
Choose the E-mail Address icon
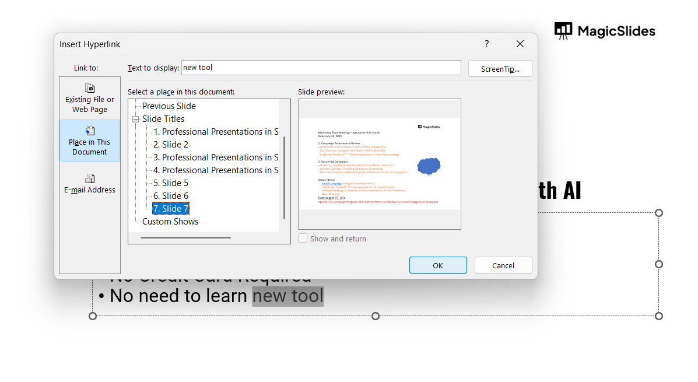click(x=89, y=178)
